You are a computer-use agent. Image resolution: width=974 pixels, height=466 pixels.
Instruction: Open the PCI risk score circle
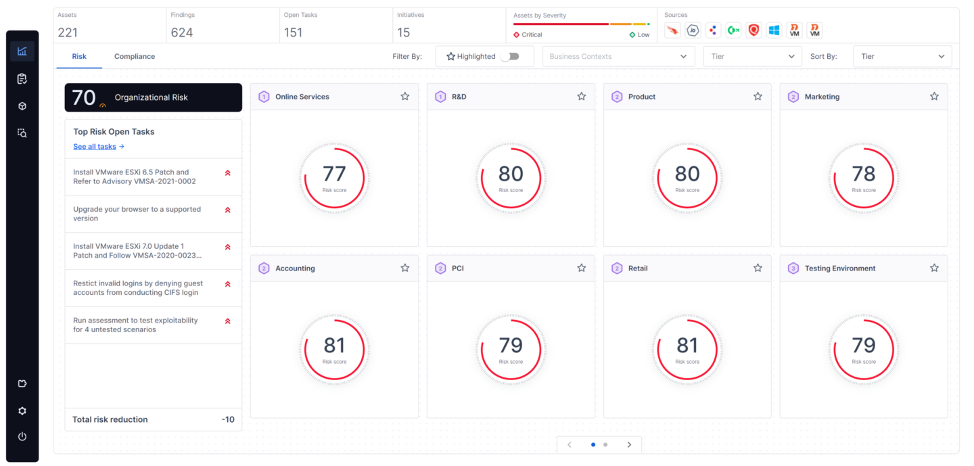pyautogui.click(x=511, y=350)
